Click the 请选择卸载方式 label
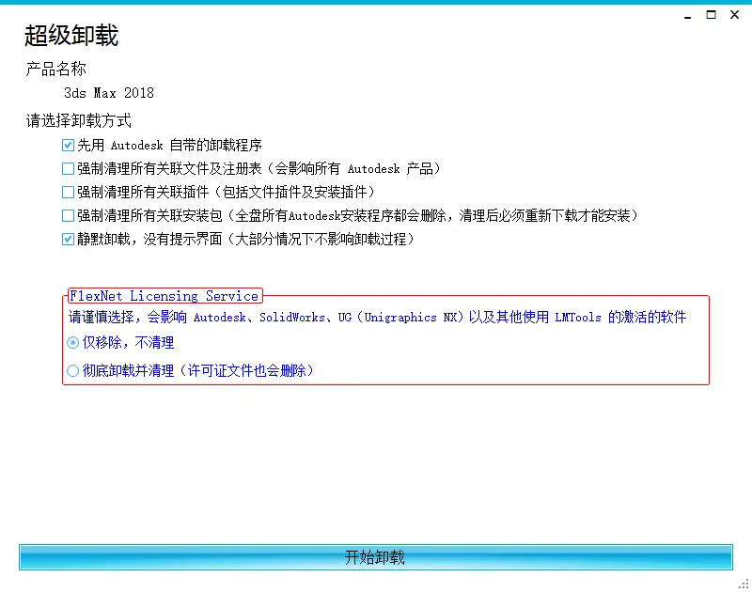 79,121
